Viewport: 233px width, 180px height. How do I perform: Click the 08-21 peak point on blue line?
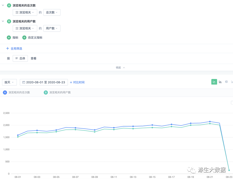click(210, 122)
